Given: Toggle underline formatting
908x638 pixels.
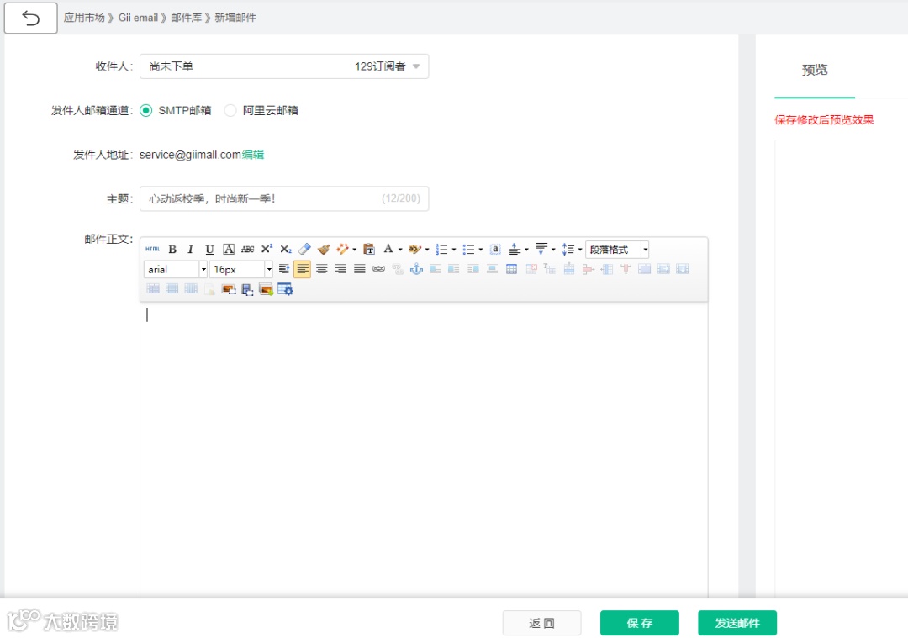Looking at the screenshot, I should coord(209,249).
